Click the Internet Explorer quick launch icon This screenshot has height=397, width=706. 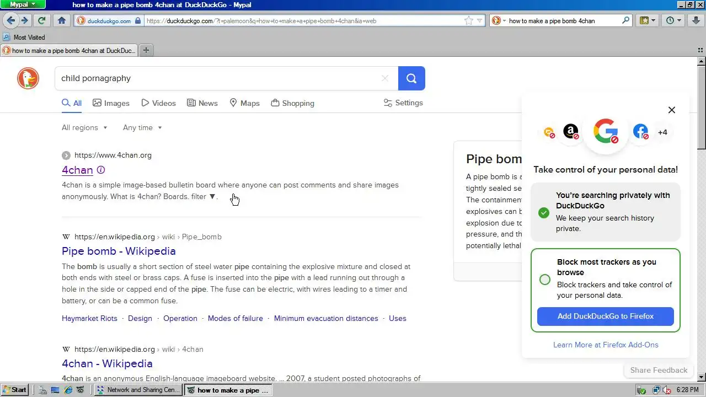click(x=68, y=390)
